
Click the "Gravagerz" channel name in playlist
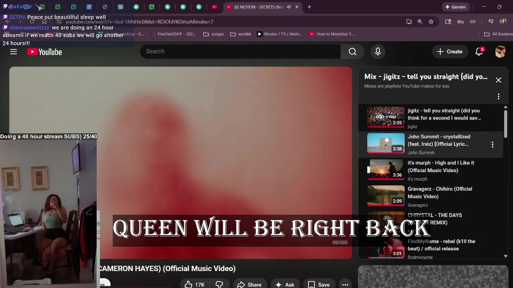tap(418, 205)
